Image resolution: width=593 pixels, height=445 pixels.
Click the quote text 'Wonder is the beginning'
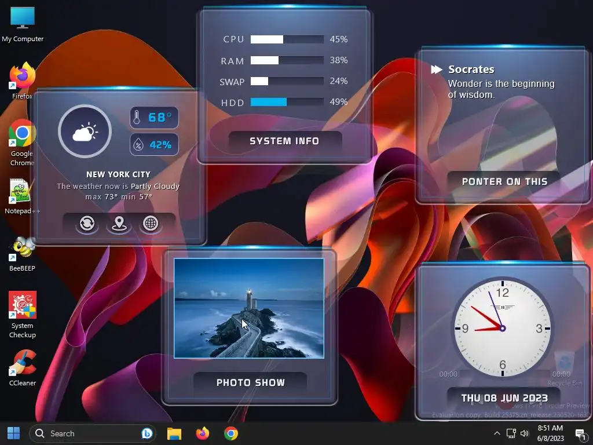pos(501,84)
